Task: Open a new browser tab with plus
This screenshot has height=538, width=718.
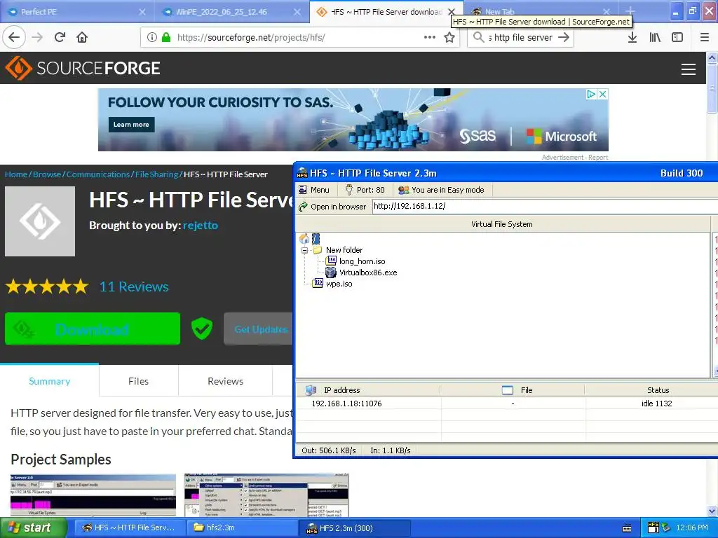Action: tap(630, 11)
